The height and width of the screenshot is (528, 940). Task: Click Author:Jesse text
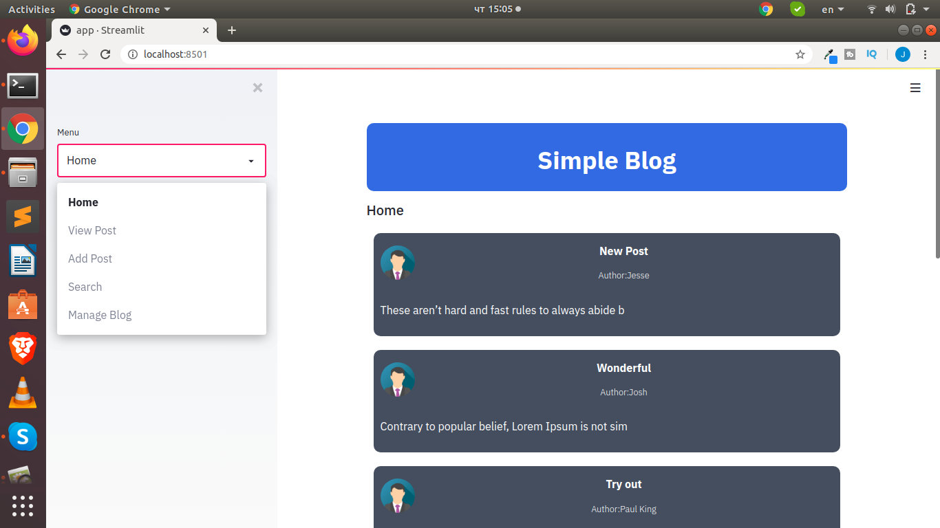pos(623,276)
